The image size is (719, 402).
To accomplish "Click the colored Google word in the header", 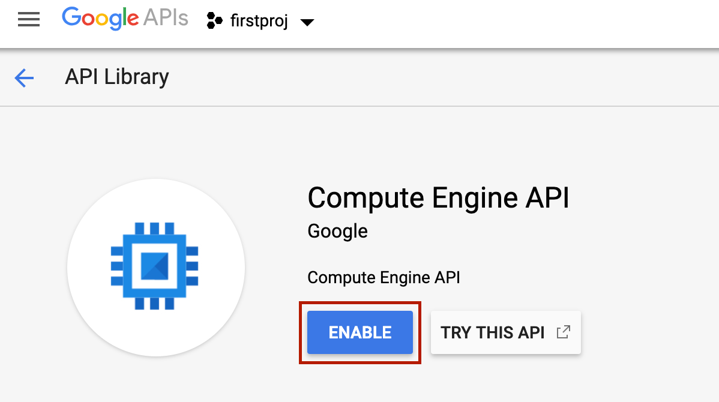I will (x=100, y=19).
